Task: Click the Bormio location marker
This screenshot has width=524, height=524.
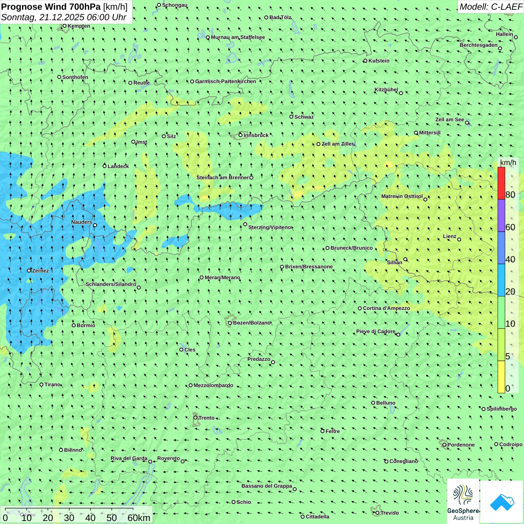Action: pos(74,325)
